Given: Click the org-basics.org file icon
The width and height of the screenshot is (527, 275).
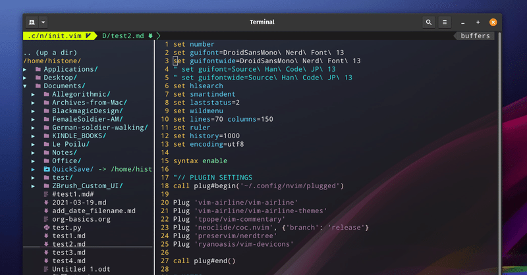Looking at the screenshot, I should 46,219.
